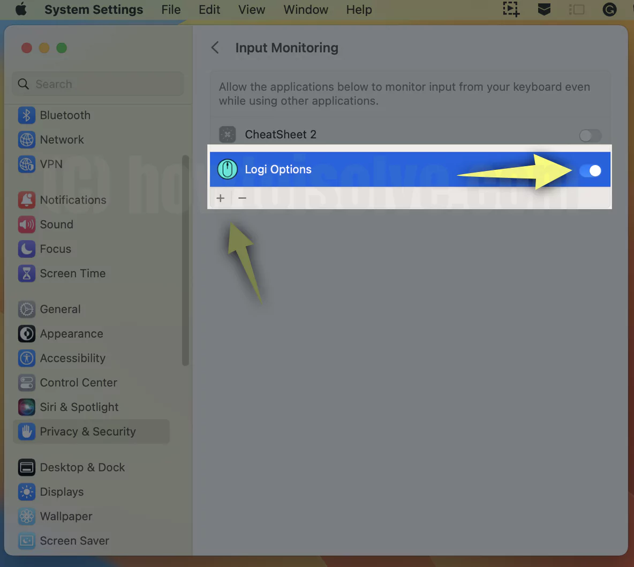Click the General gear icon
The image size is (634, 567).
[27, 309]
